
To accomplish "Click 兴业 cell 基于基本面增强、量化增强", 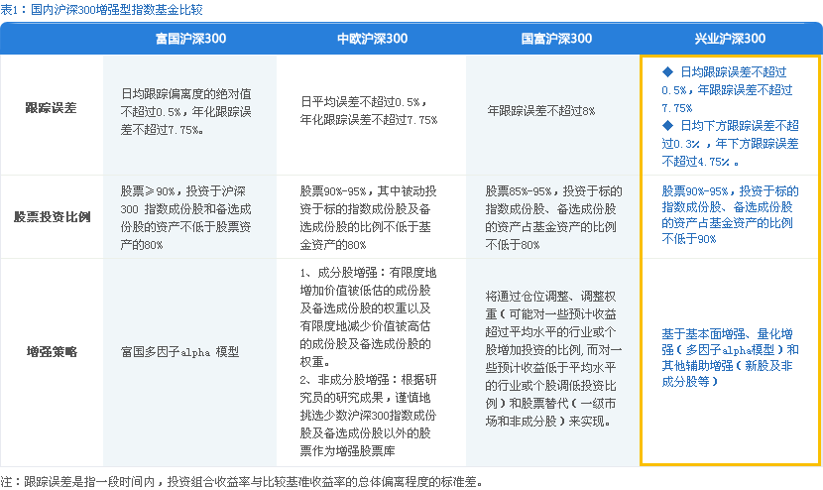I will point(730,358).
